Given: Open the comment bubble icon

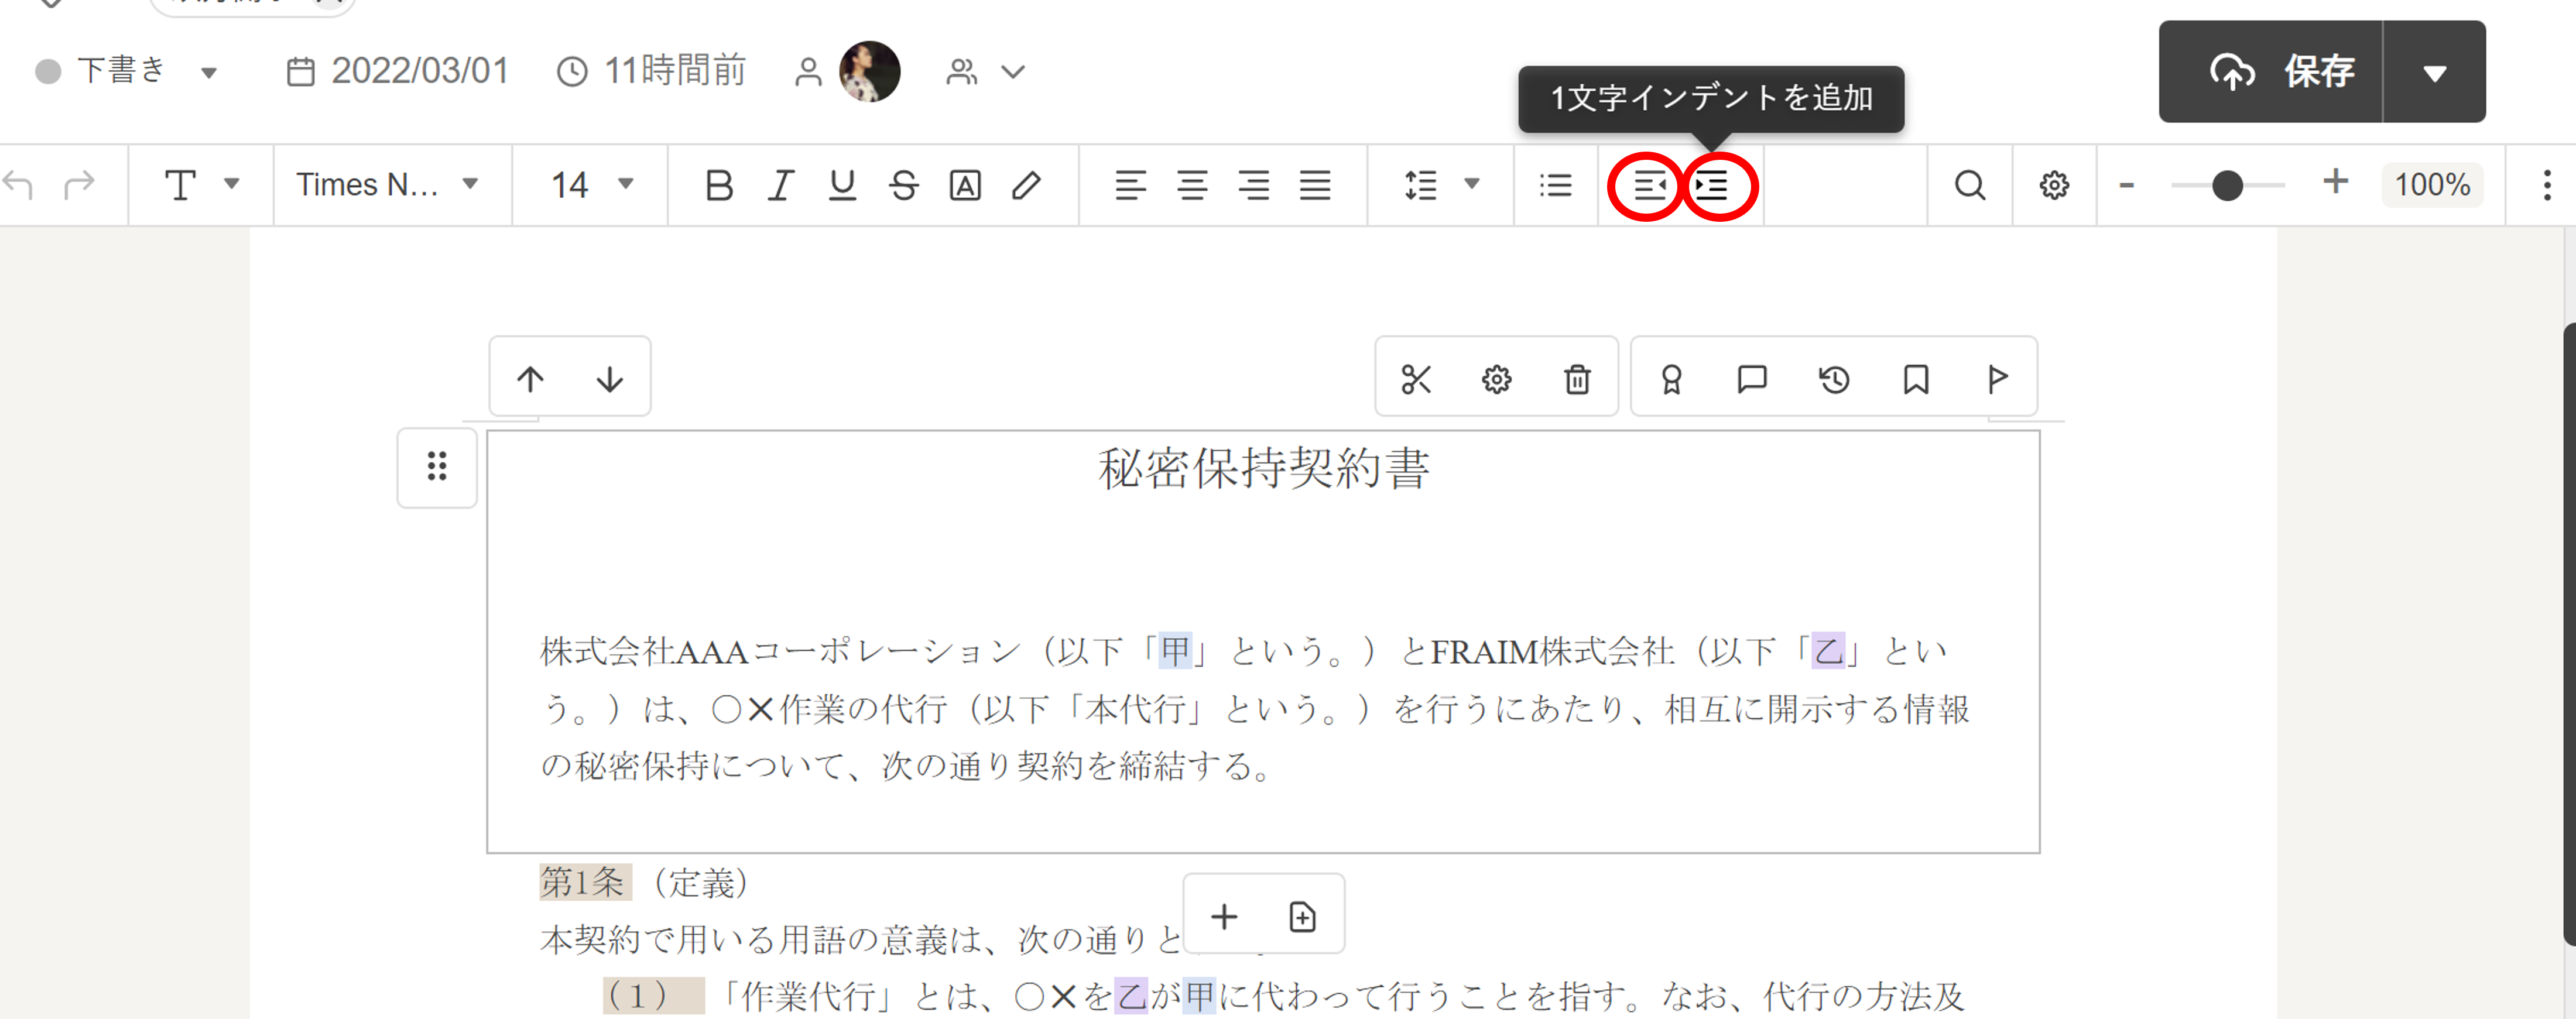Looking at the screenshot, I should click(1751, 379).
